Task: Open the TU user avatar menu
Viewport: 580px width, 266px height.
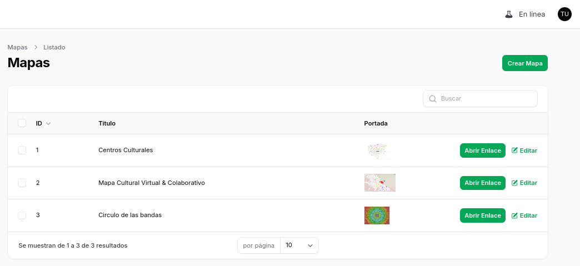Action: (x=564, y=14)
